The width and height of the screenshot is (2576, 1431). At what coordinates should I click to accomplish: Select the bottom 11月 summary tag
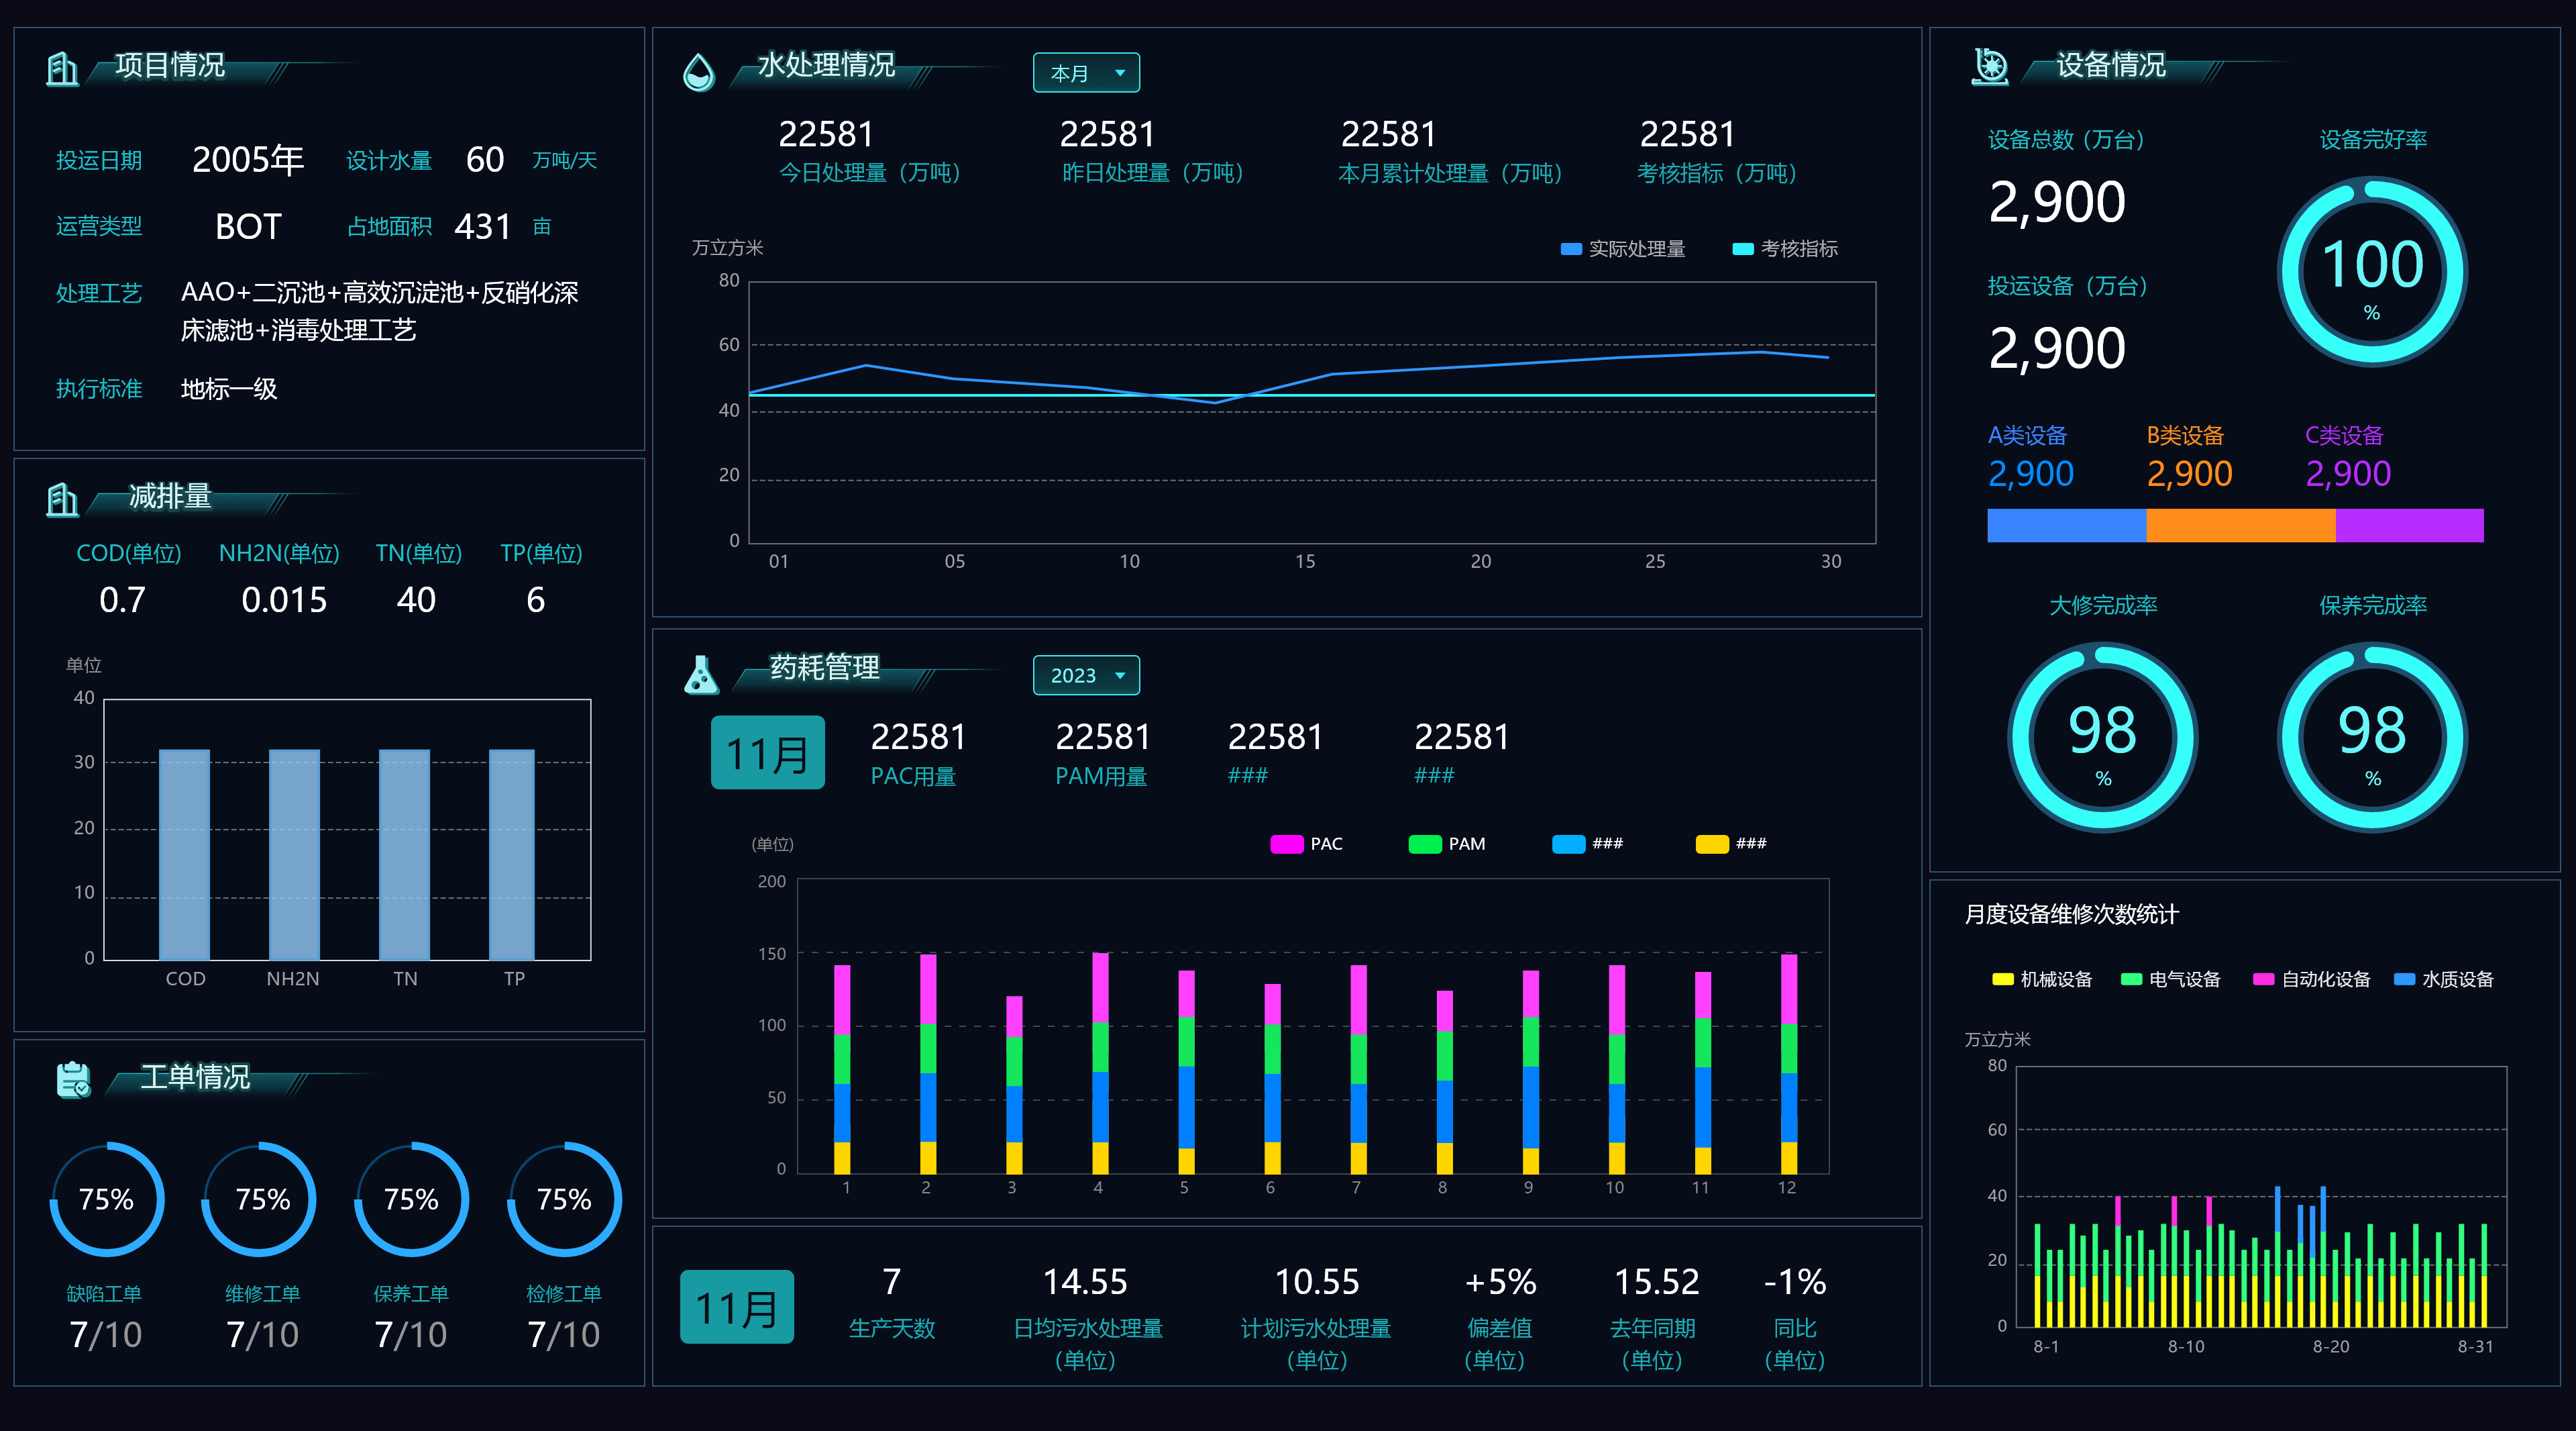coord(736,1307)
